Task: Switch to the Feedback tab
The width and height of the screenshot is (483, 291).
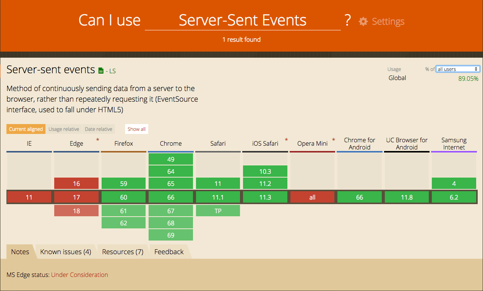Action: [x=169, y=252]
